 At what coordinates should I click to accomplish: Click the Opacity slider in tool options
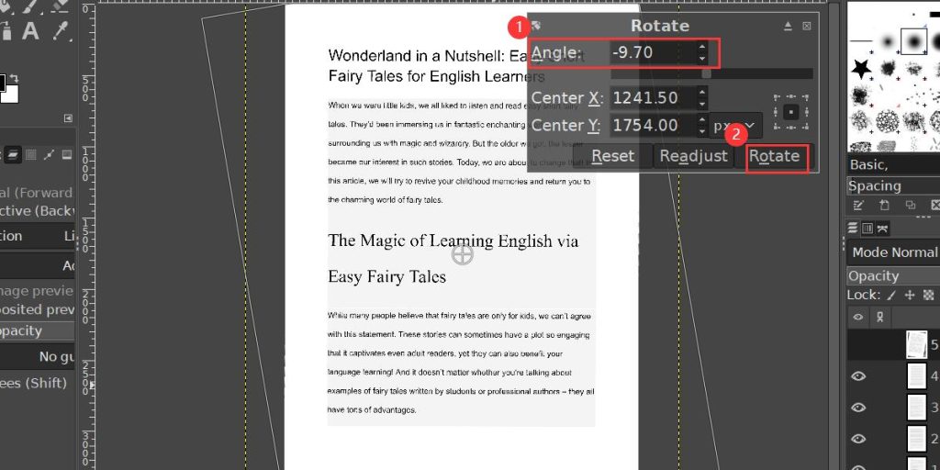pyautogui.click(x=37, y=330)
